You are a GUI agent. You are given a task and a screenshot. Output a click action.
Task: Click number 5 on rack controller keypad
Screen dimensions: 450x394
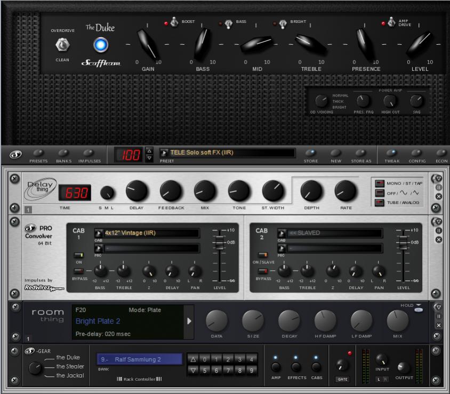[205, 370]
